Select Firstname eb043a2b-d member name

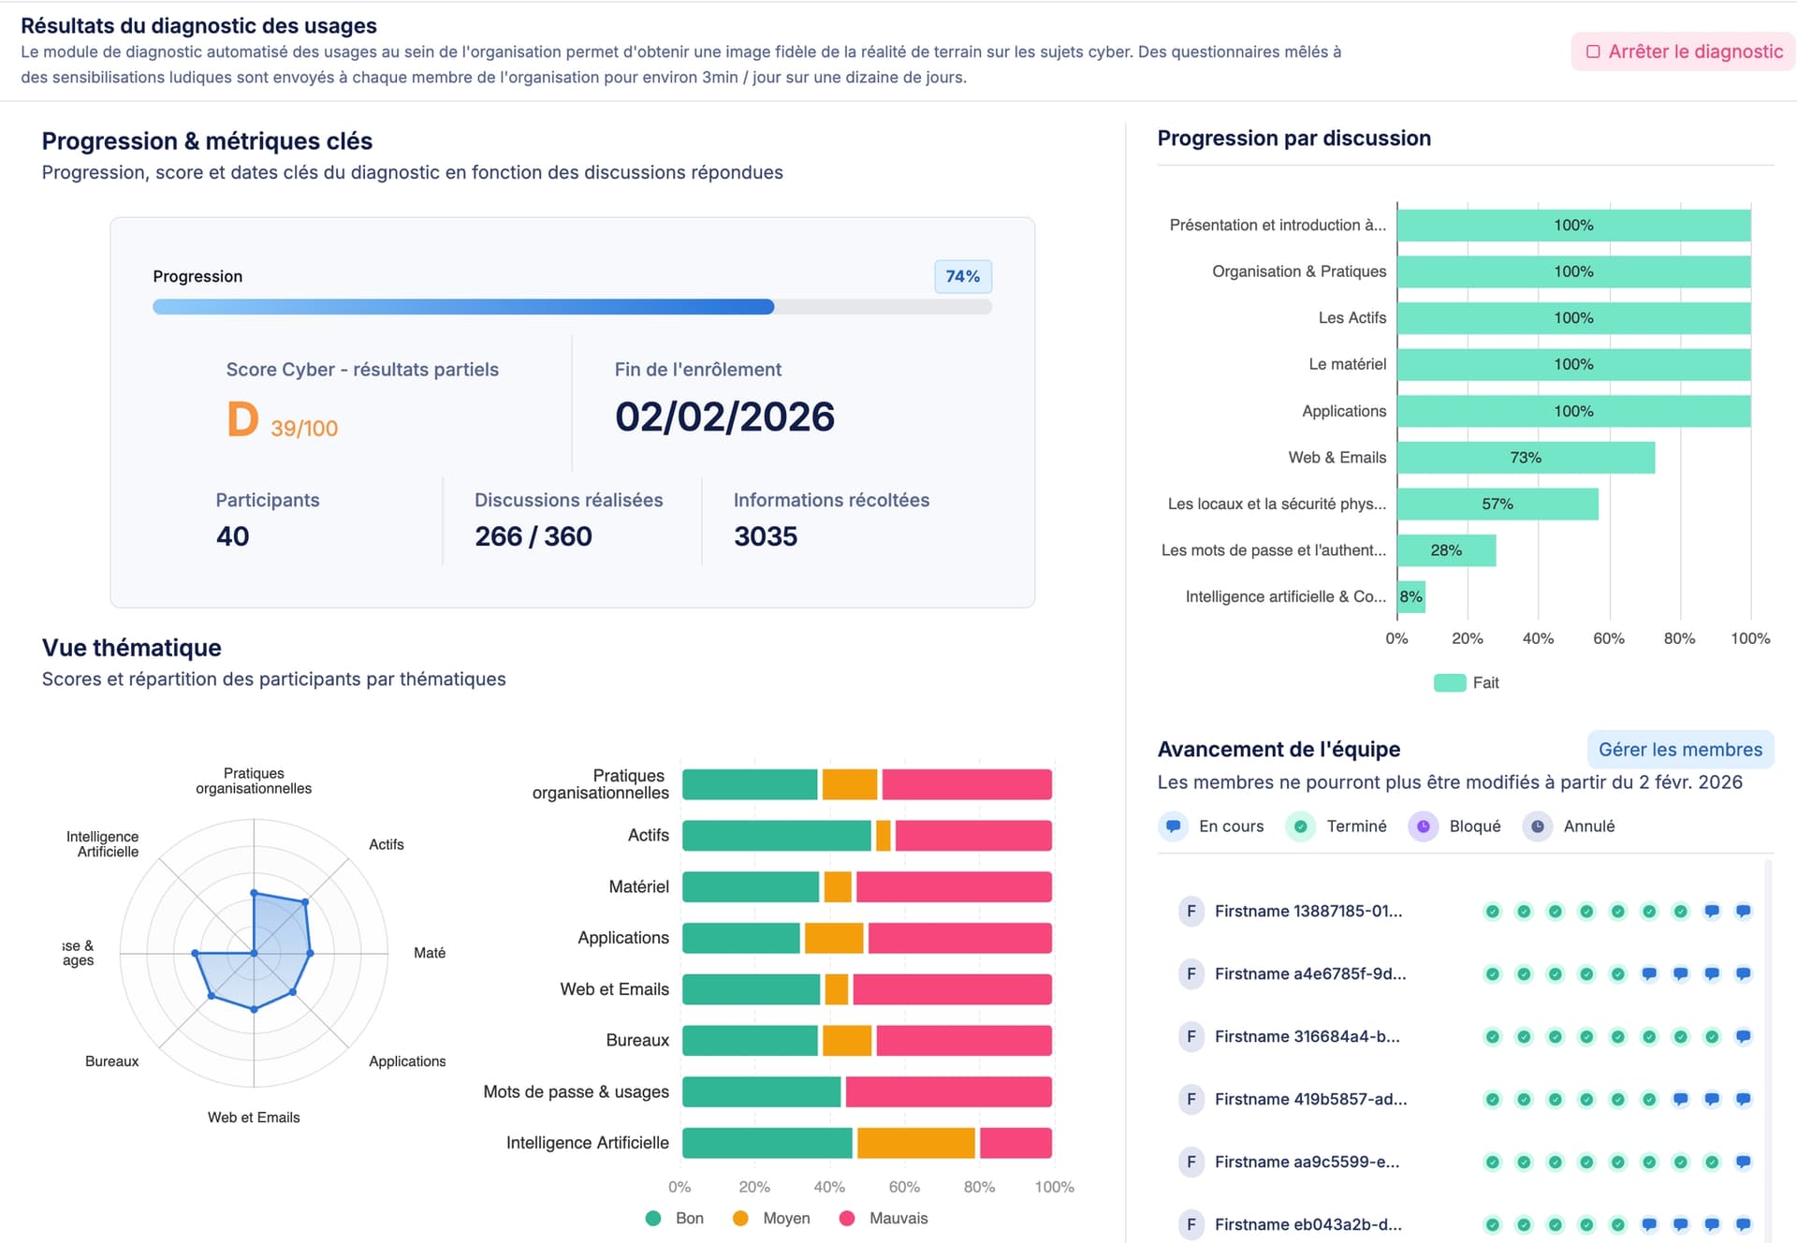pos(1308,1224)
